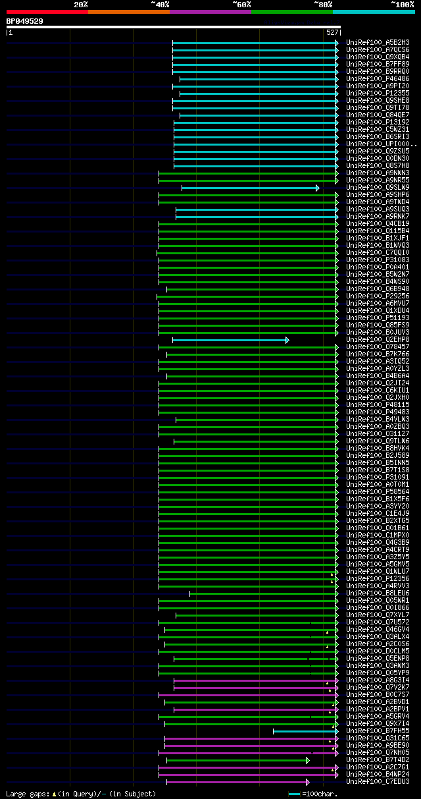
Task: Open hit UniRef100_P48115
Action: pyautogui.click(x=378, y=404)
